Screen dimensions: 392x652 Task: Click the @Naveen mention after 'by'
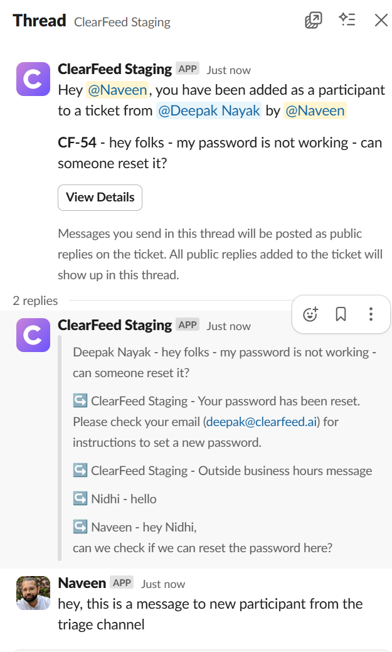[x=315, y=111]
